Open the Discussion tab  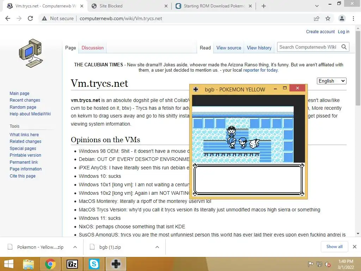[x=93, y=48]
